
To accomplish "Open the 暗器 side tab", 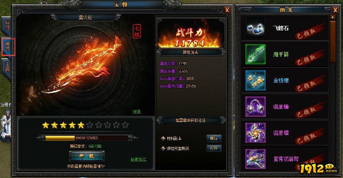I will coord(8,46).
